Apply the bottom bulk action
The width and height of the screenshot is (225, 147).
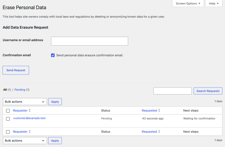coord(55,141)
